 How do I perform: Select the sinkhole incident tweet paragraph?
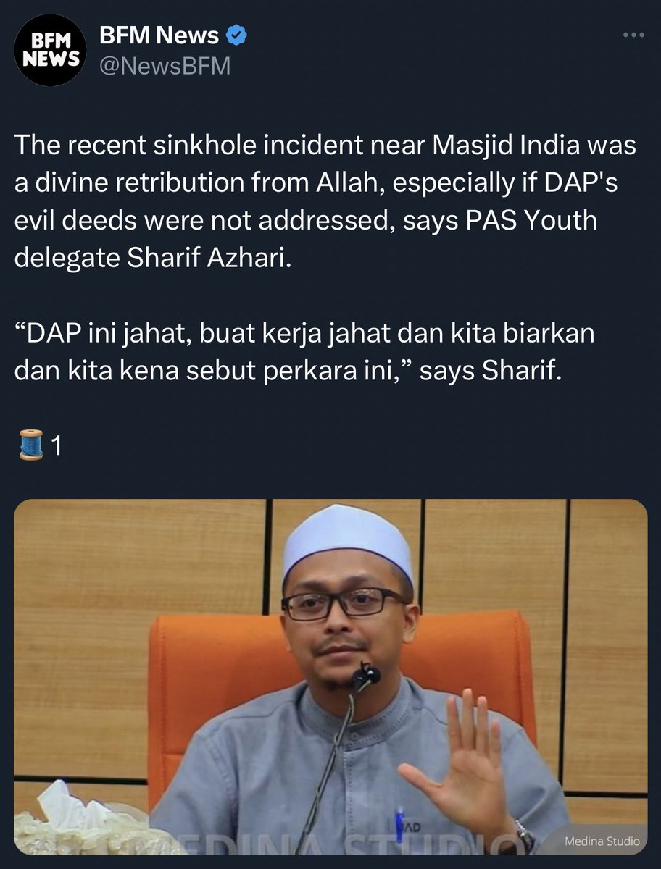[x=325, y=201]
